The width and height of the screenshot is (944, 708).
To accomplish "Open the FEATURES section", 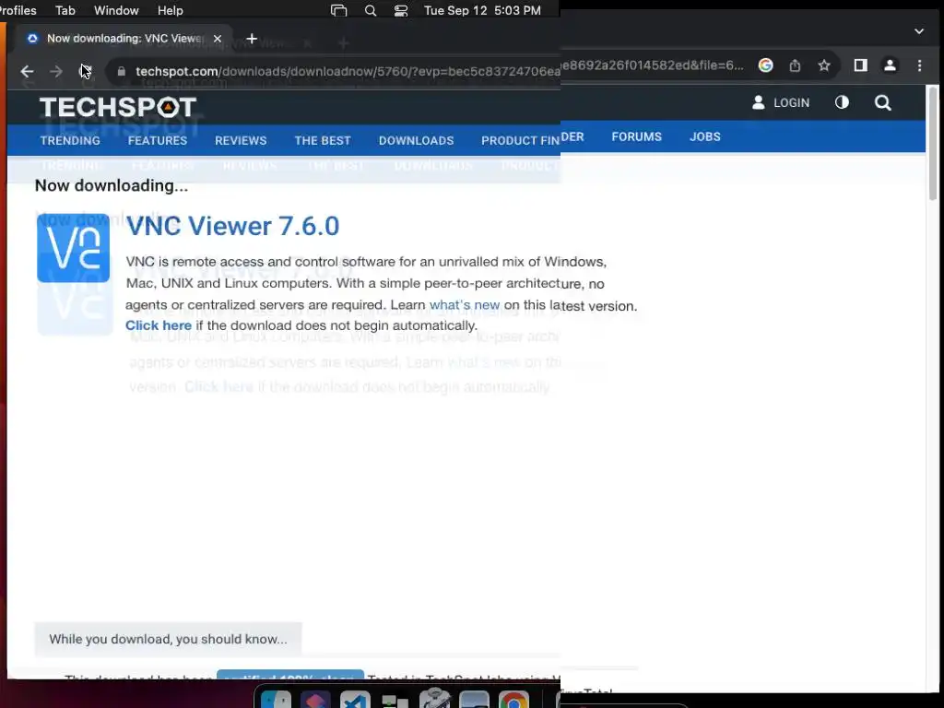I will [157, 140].
